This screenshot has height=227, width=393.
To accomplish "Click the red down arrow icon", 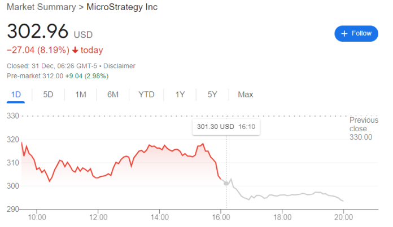I will coord(75,50).
